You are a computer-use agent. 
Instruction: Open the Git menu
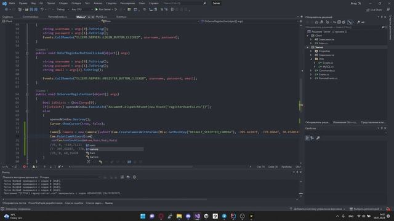[x=41, y=3]
